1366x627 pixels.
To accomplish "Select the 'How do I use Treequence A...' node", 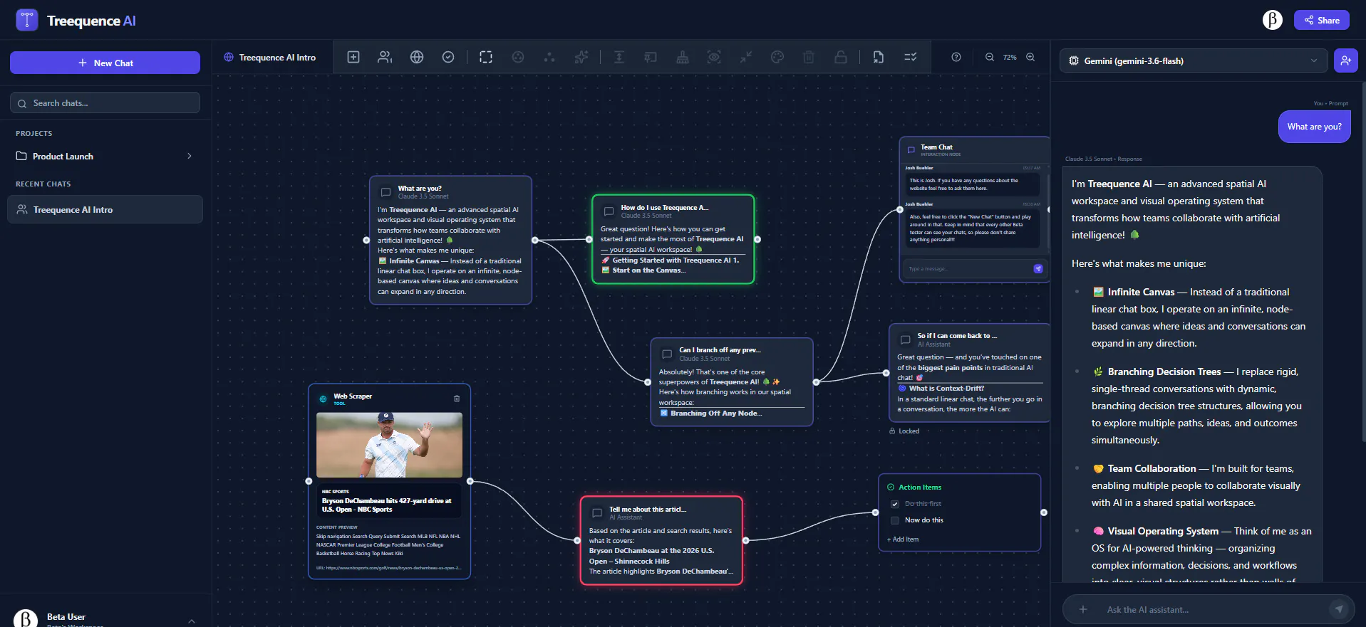I will (x=673, y=239).
